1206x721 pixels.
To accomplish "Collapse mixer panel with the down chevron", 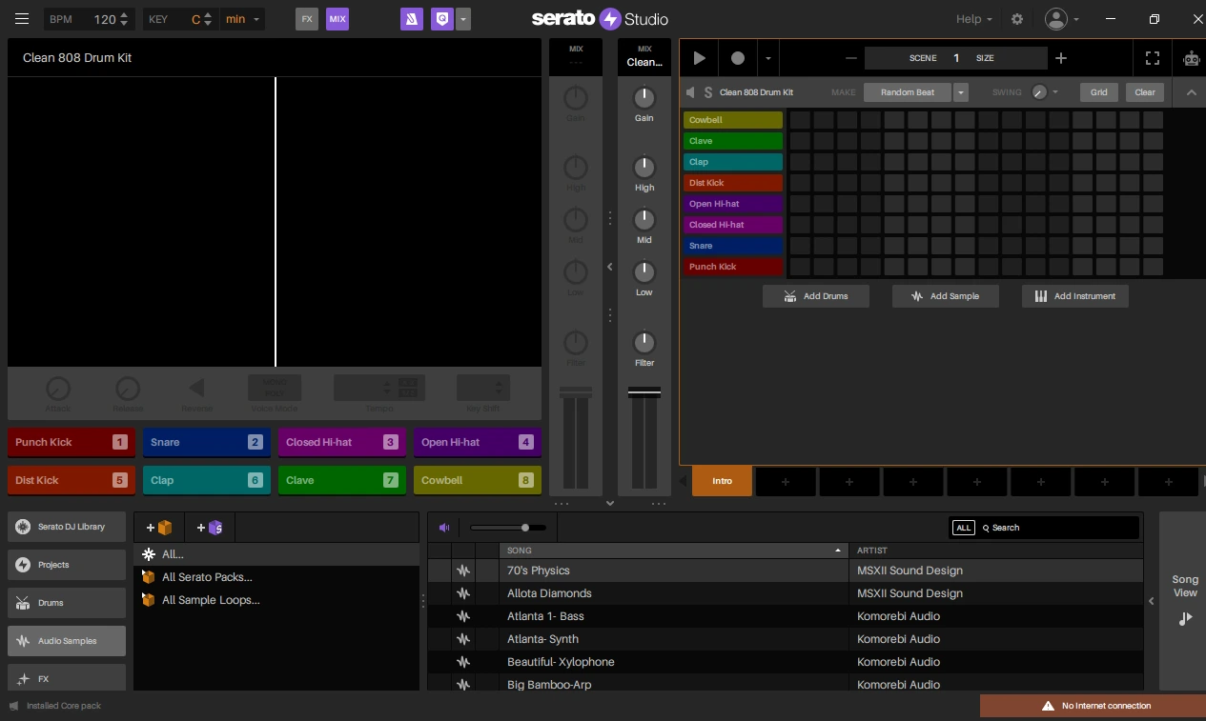I will click(610, 503).
